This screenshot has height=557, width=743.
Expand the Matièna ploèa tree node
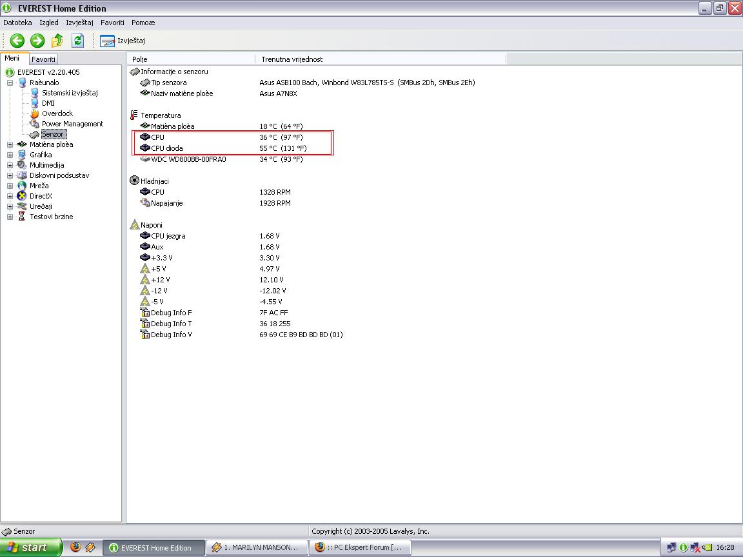(x=10, y=144)
